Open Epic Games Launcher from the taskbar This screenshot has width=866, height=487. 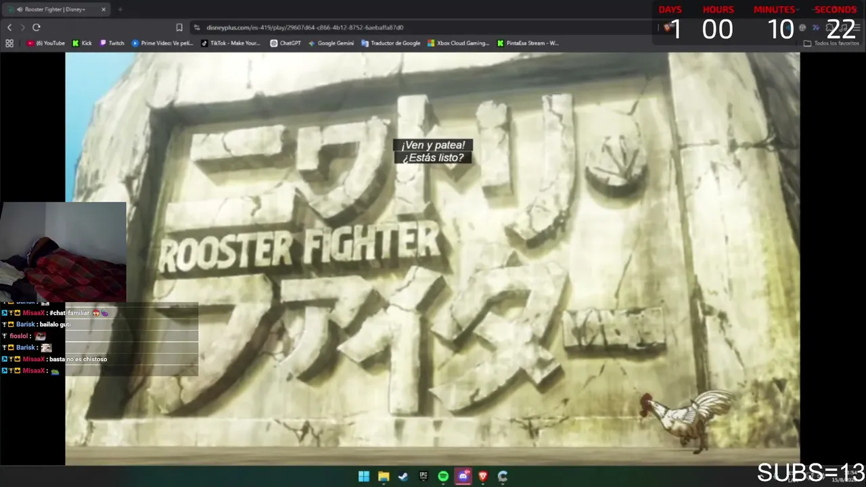pos(423,476)
